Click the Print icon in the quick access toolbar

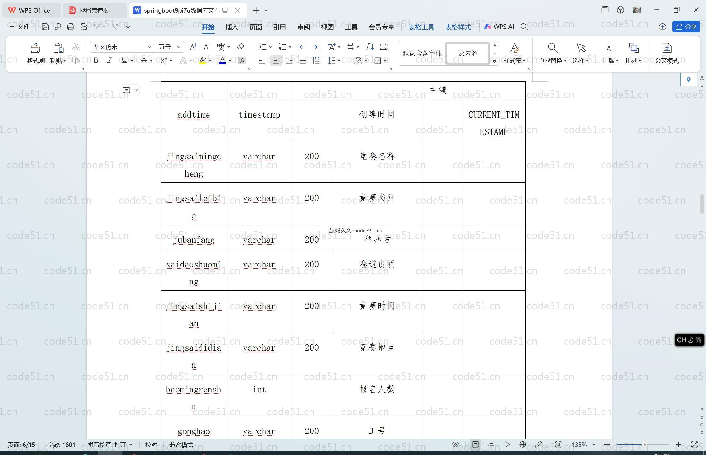tap(70, 27)
